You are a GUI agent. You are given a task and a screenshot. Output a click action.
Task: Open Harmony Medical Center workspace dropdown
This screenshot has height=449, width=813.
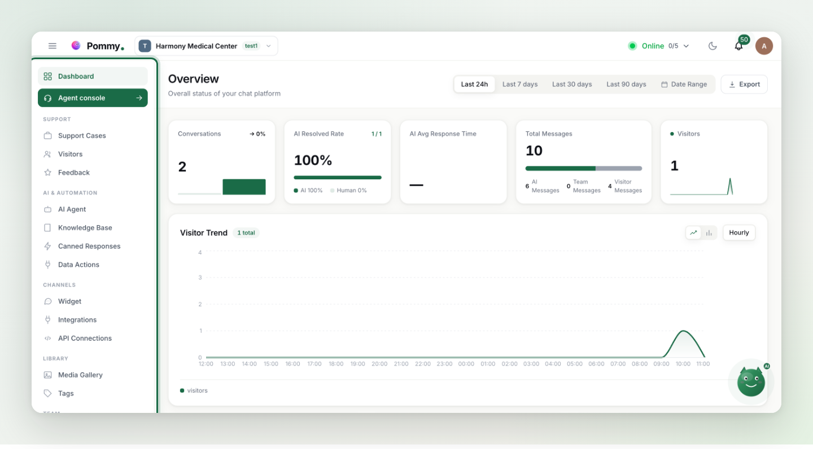206,46
